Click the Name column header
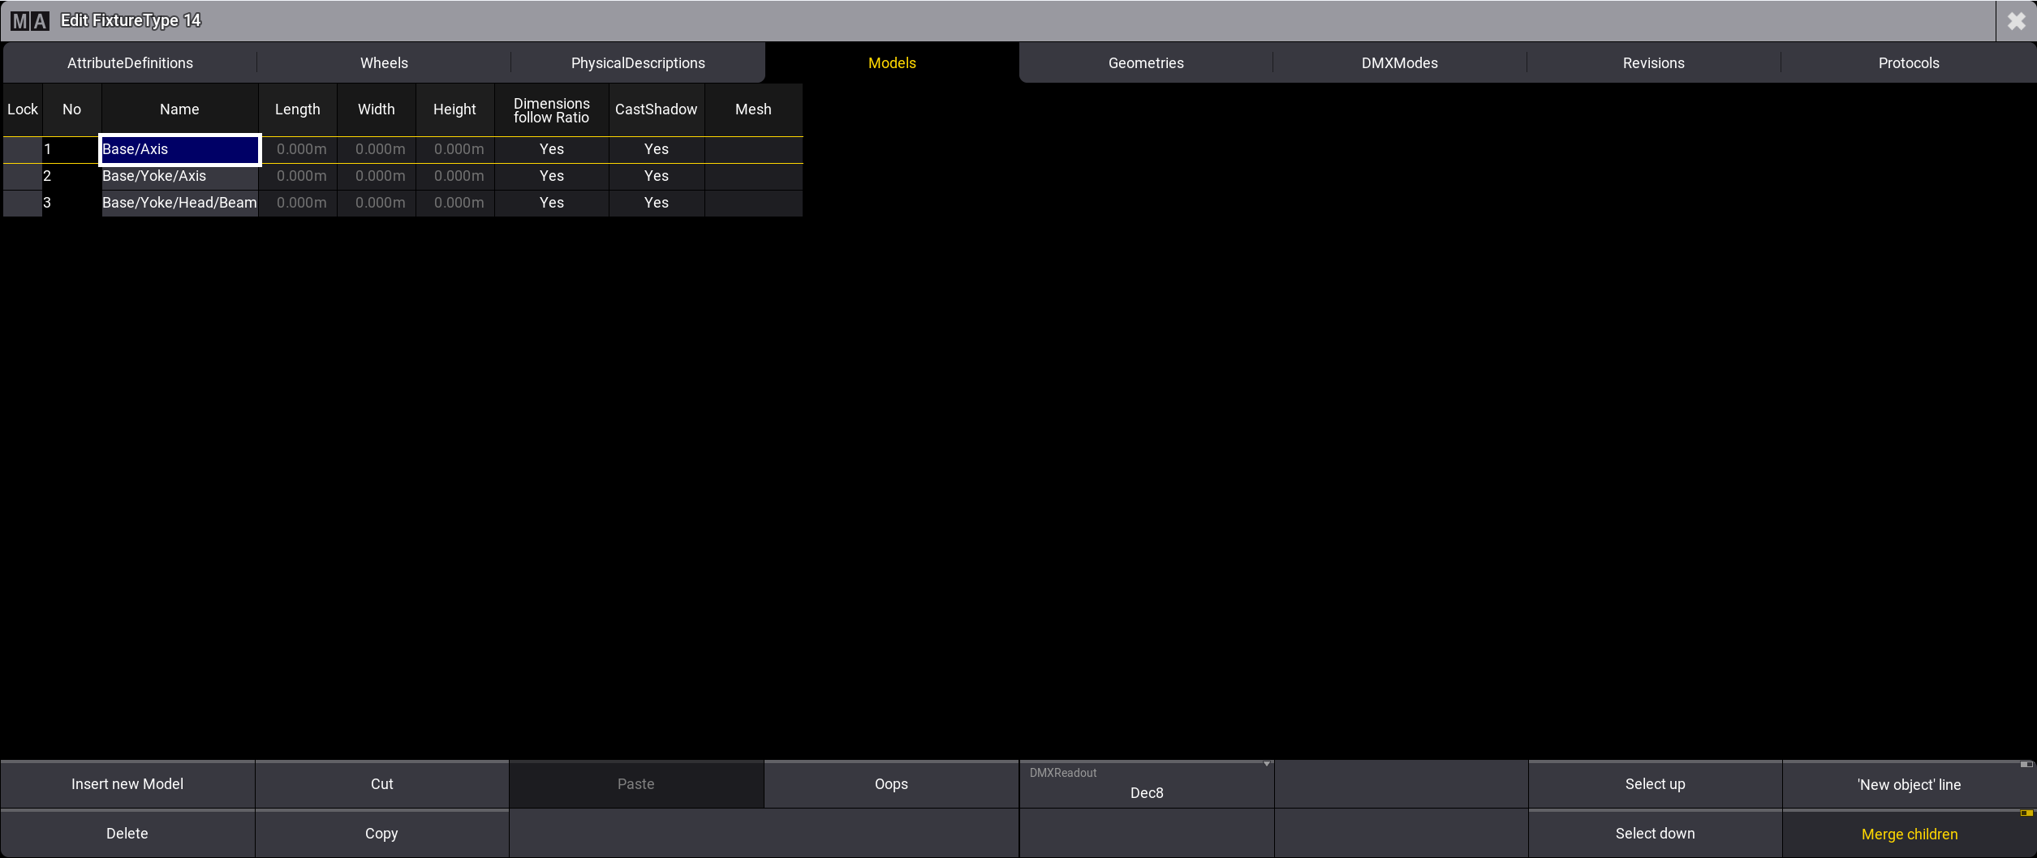Image resolution: width=2037 pixels, height=858 pixels. point(179,109)
